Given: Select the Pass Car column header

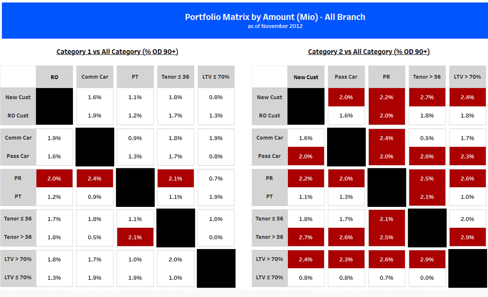Looking at the screenshot, I should (346, 77).
